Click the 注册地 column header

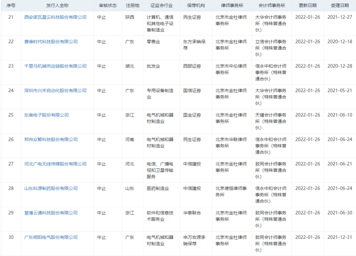click(x=133, y=6)
